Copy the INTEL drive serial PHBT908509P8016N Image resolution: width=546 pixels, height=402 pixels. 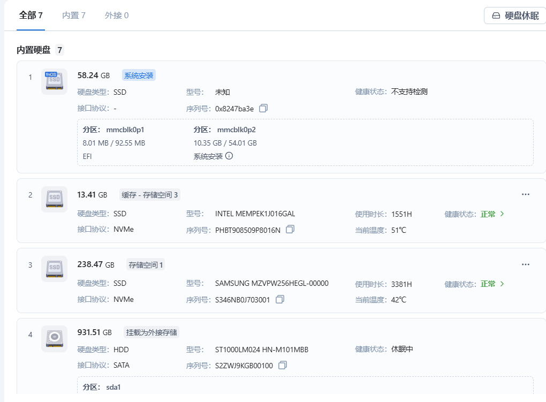tap(289, 230)
